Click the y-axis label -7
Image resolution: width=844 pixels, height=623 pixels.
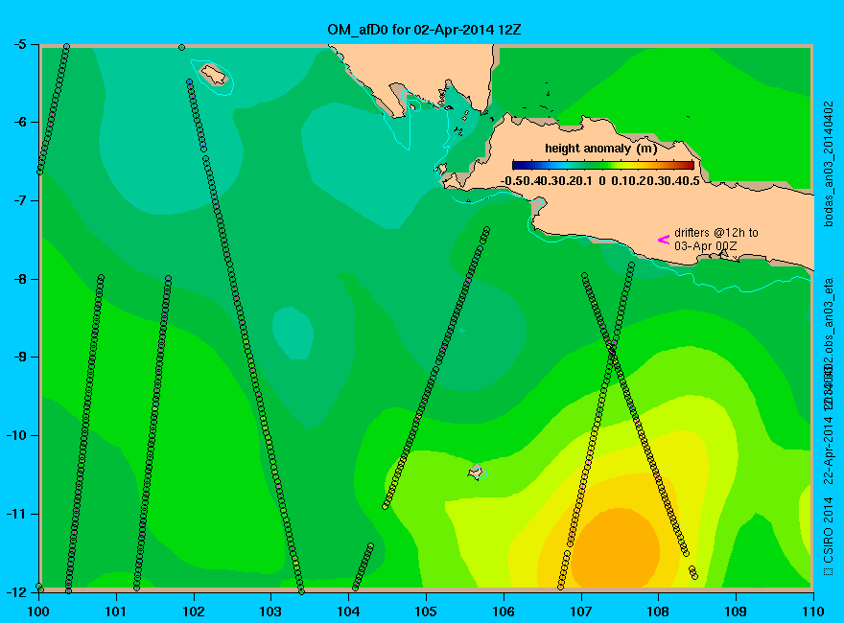18,200
